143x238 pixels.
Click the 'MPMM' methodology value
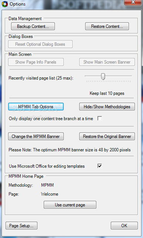[47, 185]
